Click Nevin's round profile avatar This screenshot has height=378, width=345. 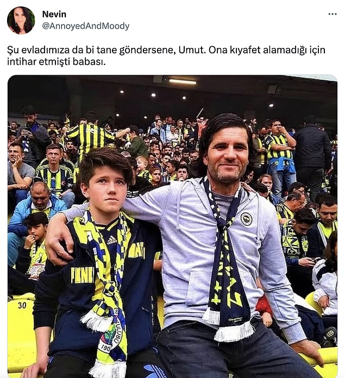(x=21, y=20)
